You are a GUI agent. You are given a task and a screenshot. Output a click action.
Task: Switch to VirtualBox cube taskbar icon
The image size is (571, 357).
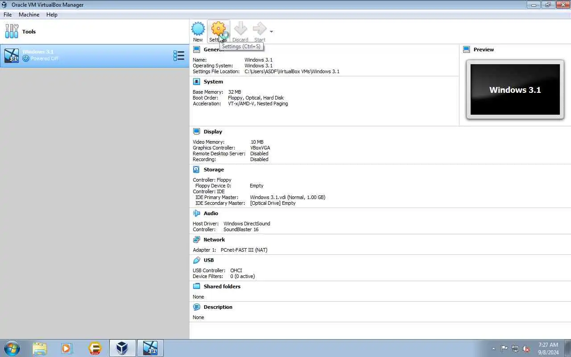pos(122,348)
